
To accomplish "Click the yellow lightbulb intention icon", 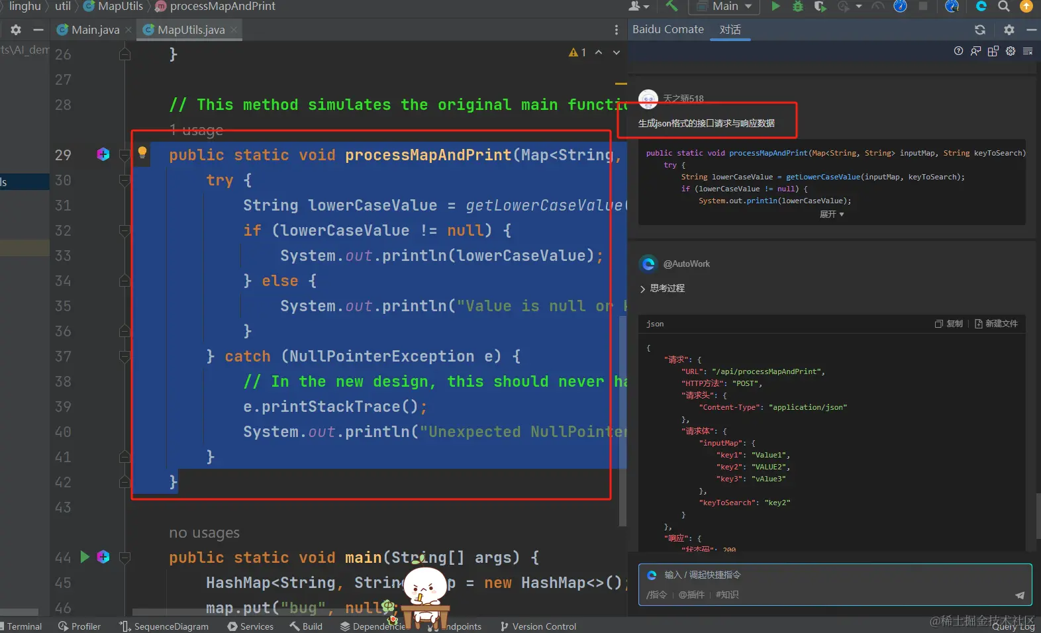I will [x=142, y=153].
